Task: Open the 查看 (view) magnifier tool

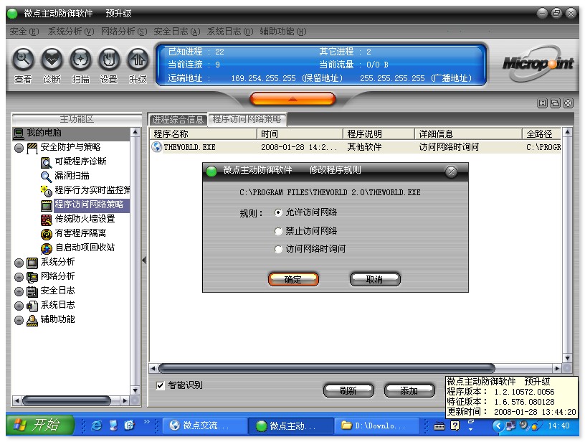Action: [23, 60]
